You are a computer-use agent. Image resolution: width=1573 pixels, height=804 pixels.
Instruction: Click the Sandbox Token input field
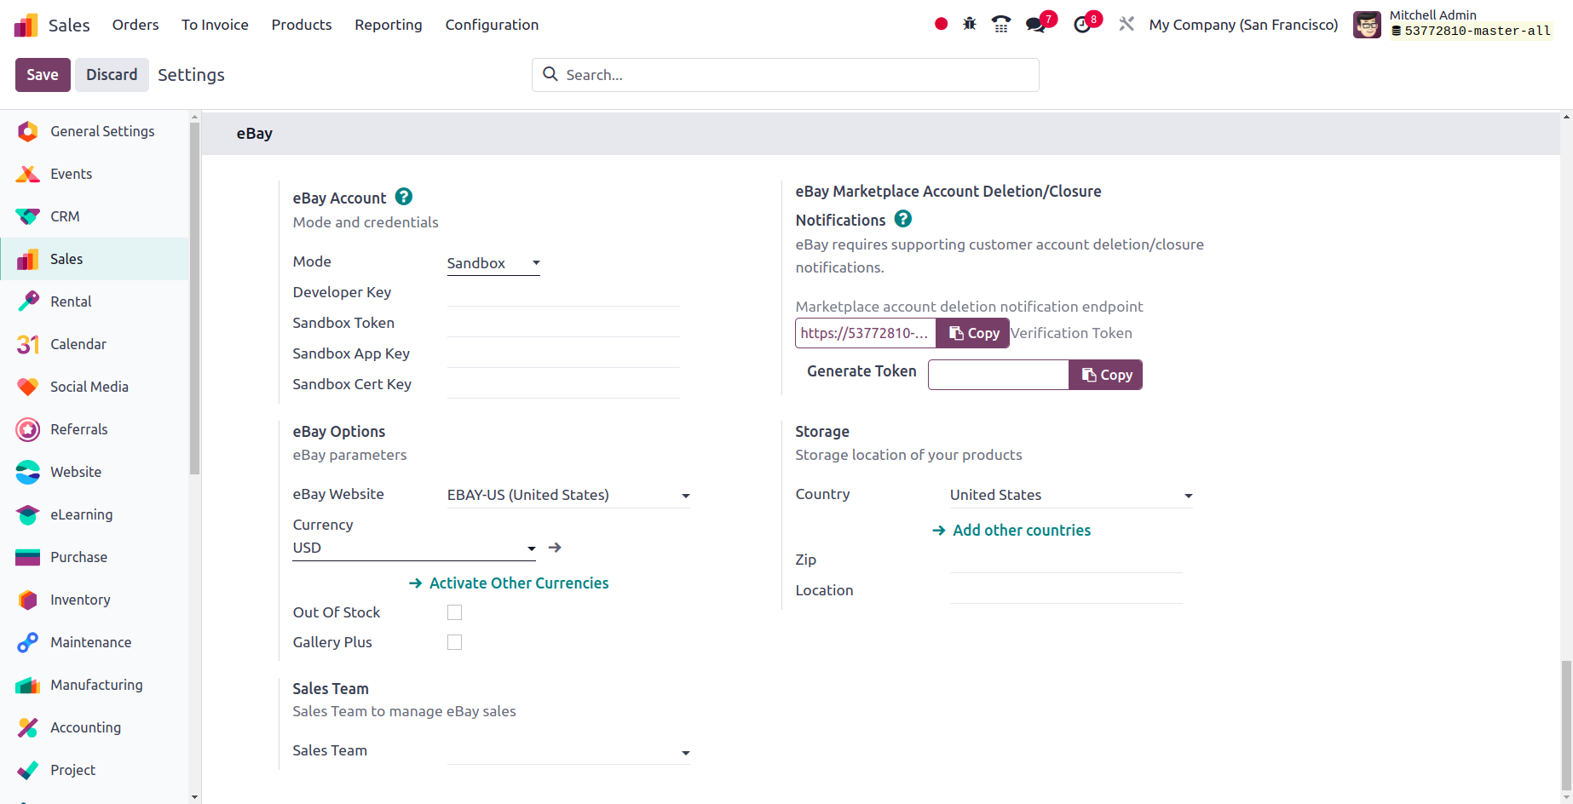(563, 324)
